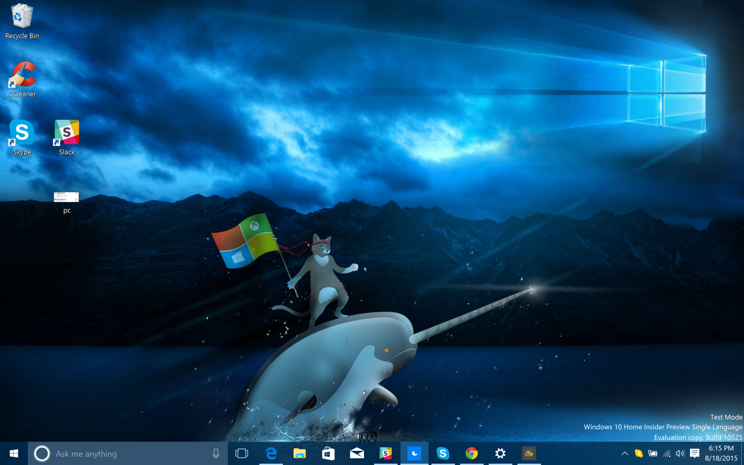744x465 pixels.
Task: Launch the Twitter app from the taskbar
Action: (x=414, y=453)
